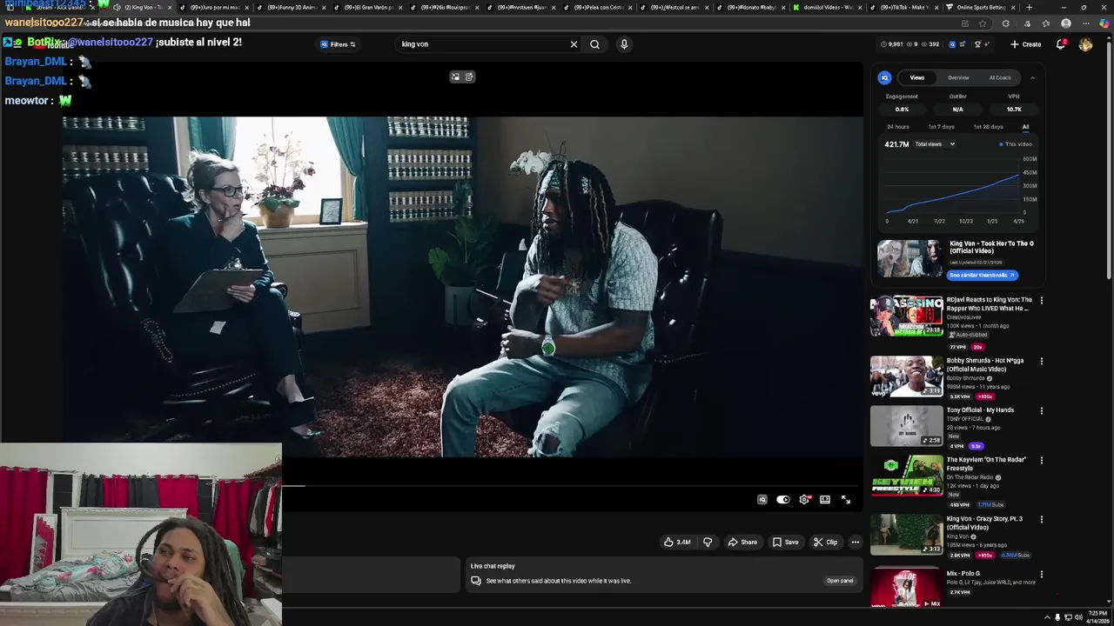Open options for Bobby Shmurda video
This screenshot has height=626, width=1114.
[1041, 362]
